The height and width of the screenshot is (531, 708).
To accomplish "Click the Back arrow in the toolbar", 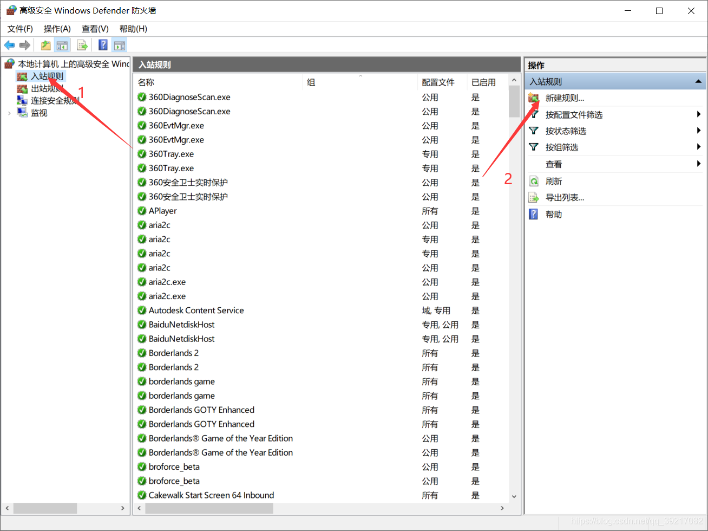I will point(9,46).
